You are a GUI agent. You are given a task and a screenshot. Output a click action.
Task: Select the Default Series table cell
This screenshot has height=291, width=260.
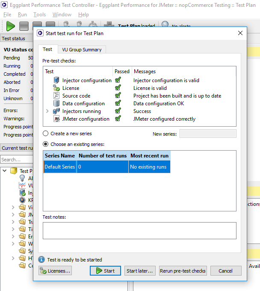point(60,166)
